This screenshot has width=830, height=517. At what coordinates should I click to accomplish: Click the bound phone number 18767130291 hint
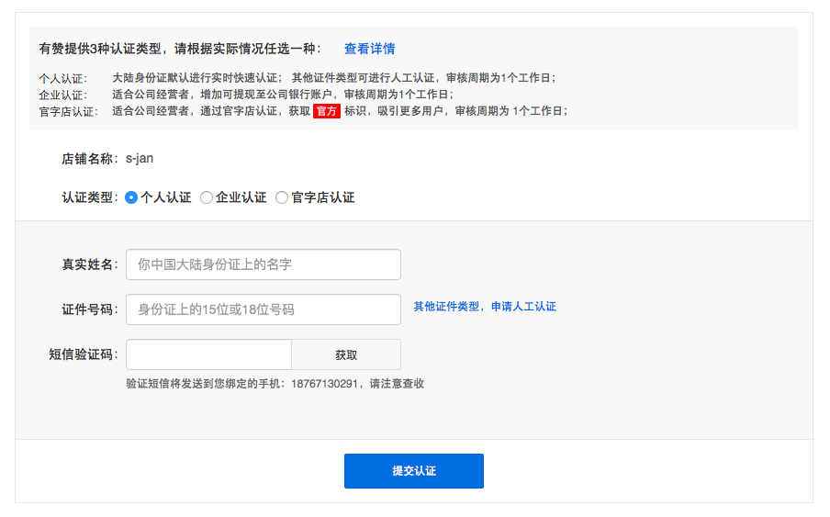324,384
